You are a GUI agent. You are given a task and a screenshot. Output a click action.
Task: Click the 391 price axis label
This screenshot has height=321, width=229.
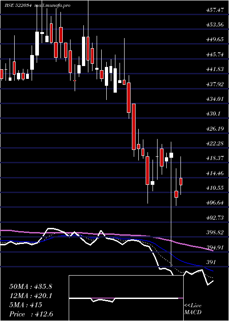[211, 262]
